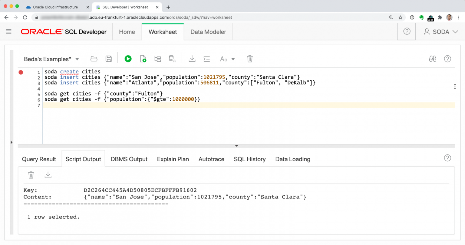Collapse the results pane with the center arrow
The width and height of the screenshot is (465, 245).
[236, 146]
